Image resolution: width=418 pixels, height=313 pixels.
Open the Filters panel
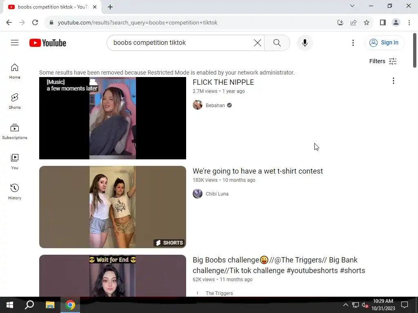coord(383,61)
